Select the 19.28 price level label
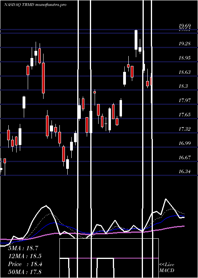Viewport: 198px width, 278px height. [x=185, y=44]
